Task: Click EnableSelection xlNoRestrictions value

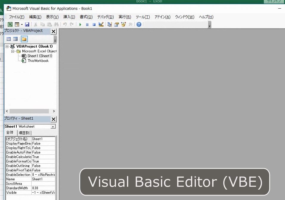Action: click(43, 175)
